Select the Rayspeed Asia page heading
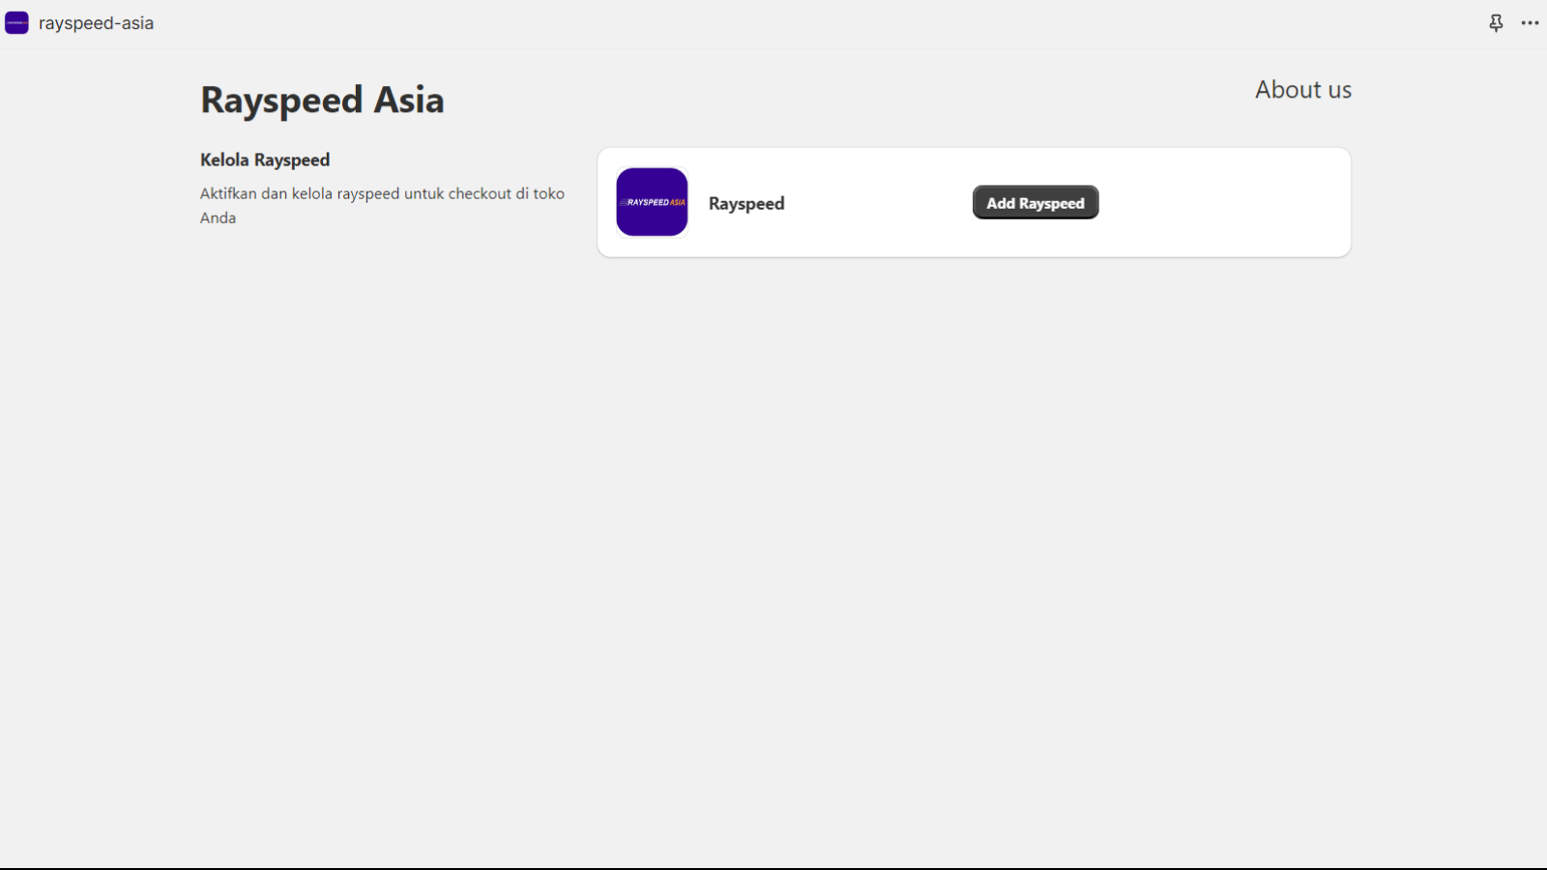This screenshot has width=1547, height=870. (x=322, y=101)
